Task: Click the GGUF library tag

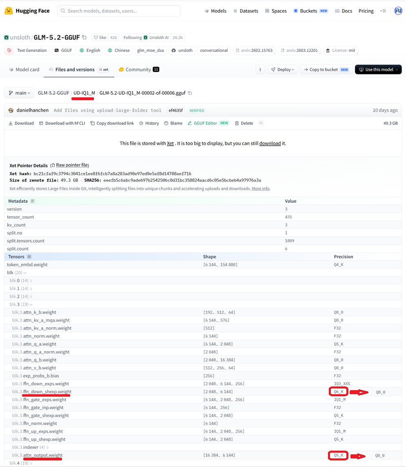Action: [63, 50]
